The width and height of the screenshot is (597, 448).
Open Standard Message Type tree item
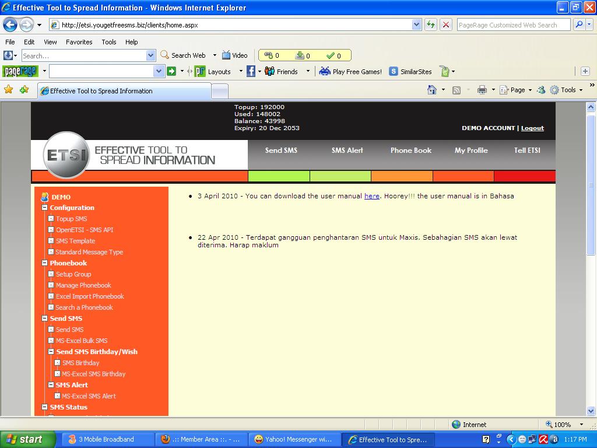click(89, 252)
